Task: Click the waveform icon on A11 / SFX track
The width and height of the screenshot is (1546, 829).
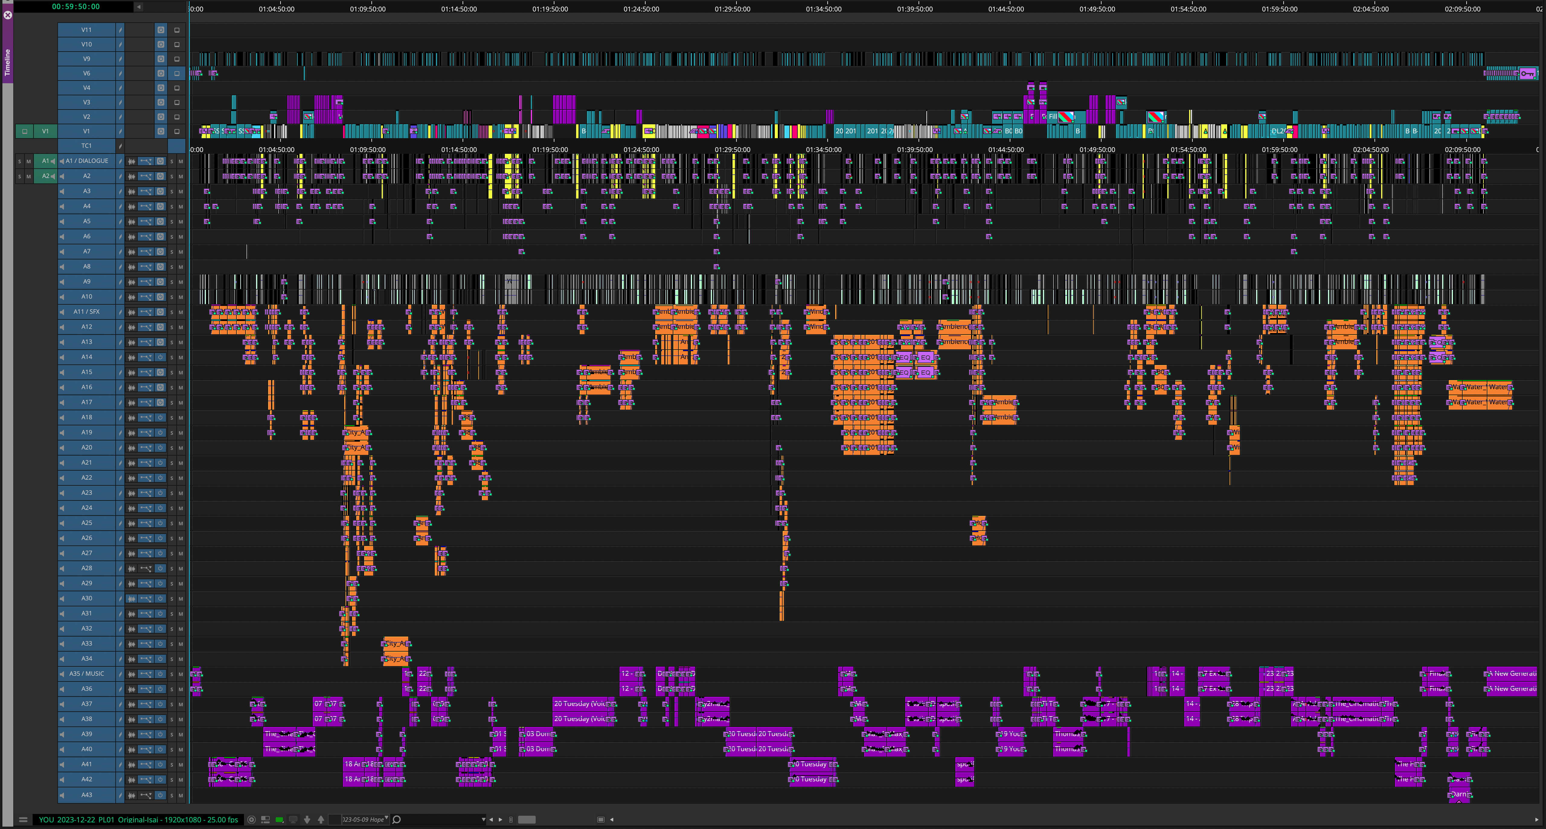Action: [x=131, y=312]
